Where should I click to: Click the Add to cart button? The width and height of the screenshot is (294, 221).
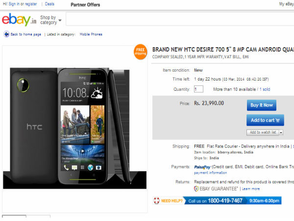[x=265, y=120]
